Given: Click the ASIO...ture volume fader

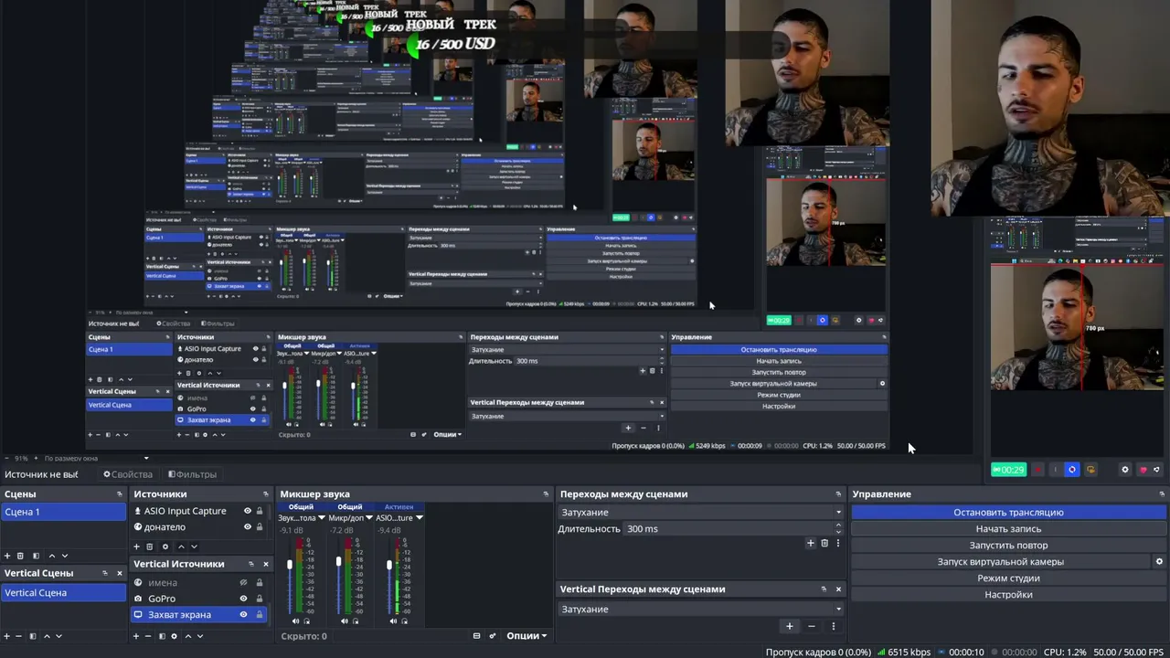Looking at the screenshot, I should 389,565.
